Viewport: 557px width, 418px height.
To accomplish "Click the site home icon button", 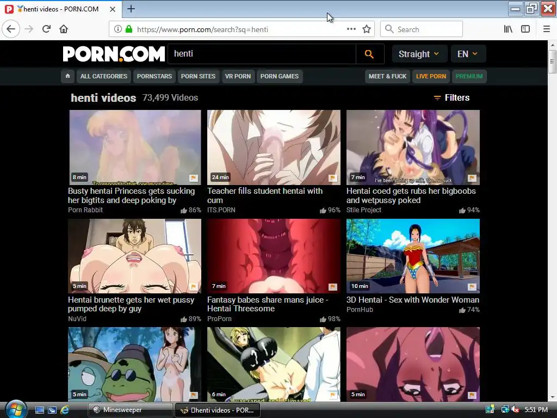I will 67,76.
